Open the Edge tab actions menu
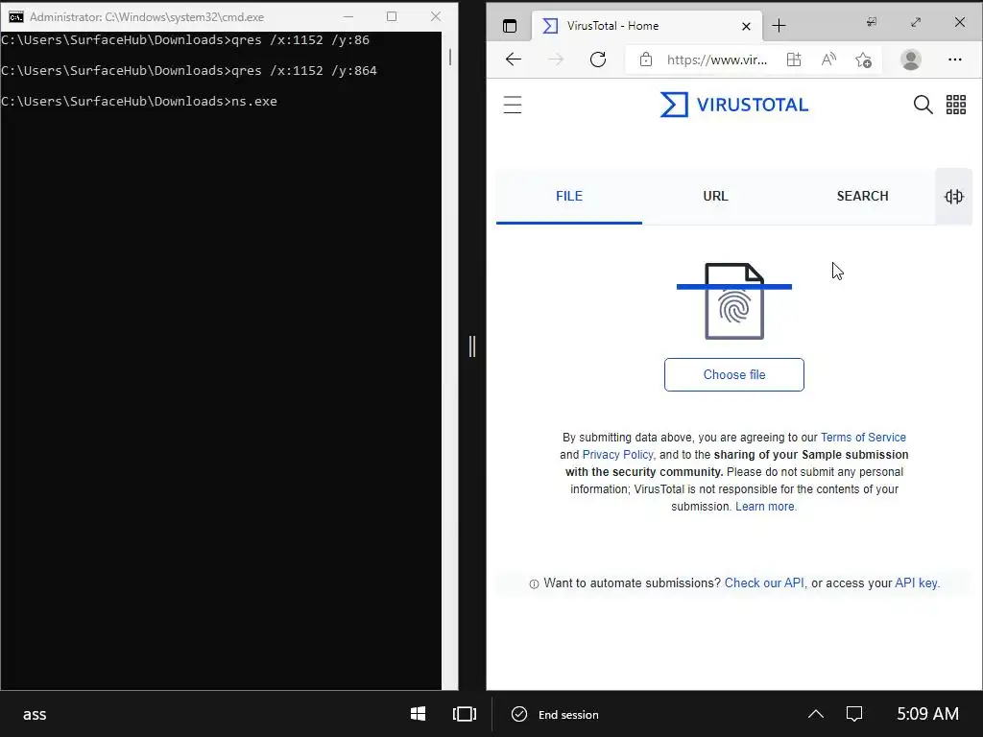 pyautogui.click(x=510, y=26)
